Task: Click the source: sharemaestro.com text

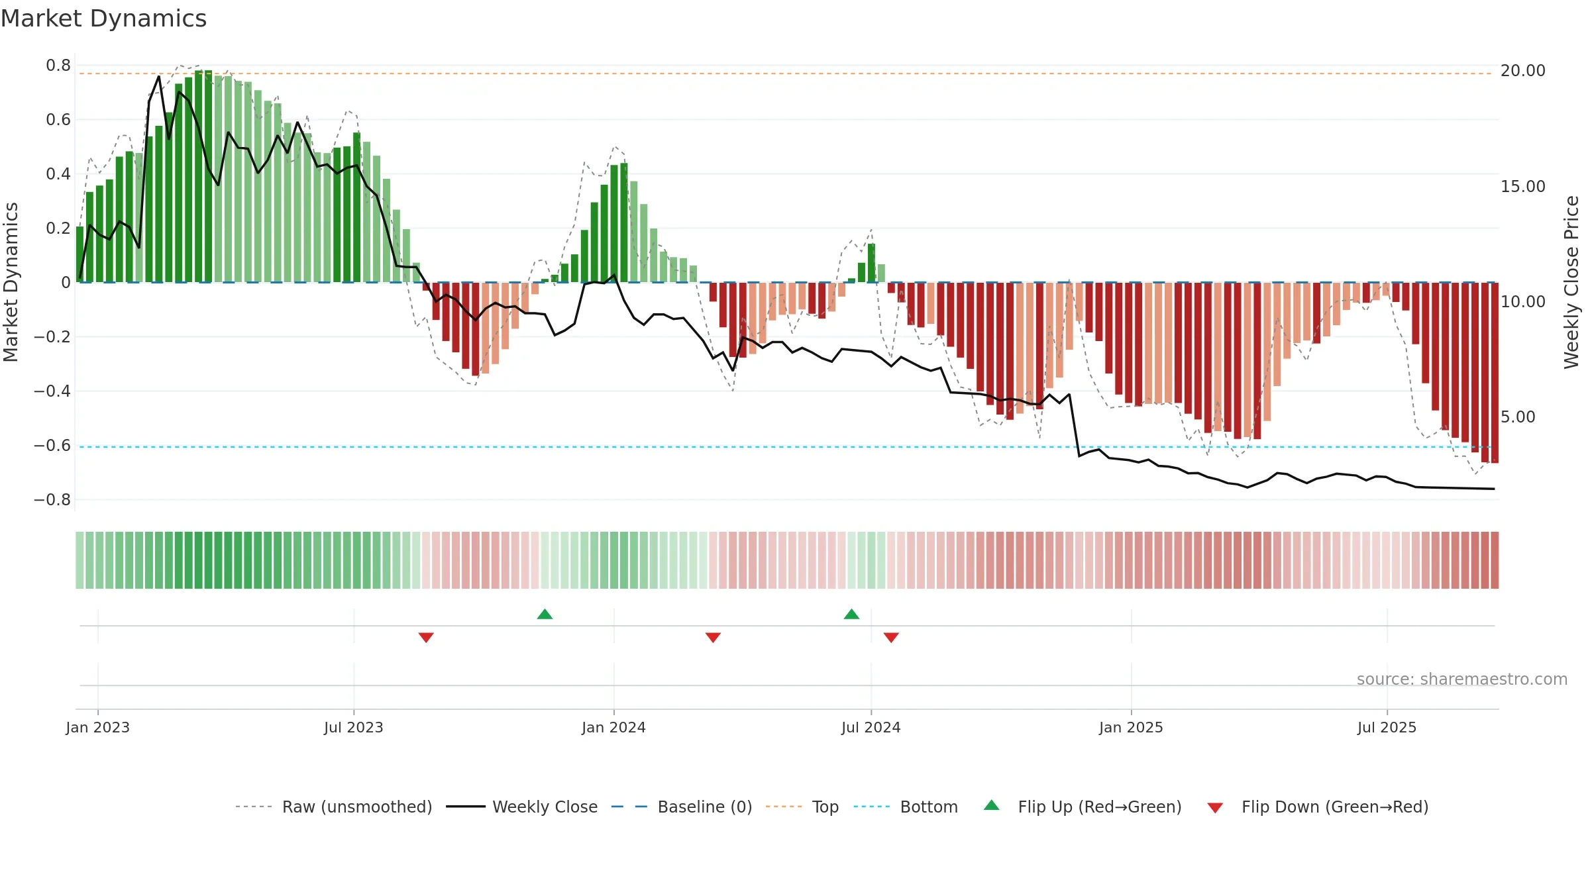Action: pyautogui.click(x=1462, y=679)
